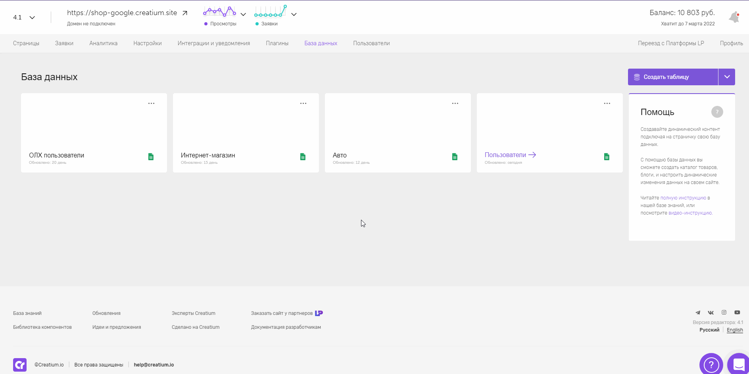
Task: Click the LP partners logo icon
Action: click(x=319, y=313)
